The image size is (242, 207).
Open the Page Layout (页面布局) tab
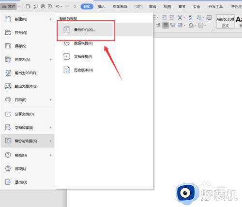[x=120, y=7]
